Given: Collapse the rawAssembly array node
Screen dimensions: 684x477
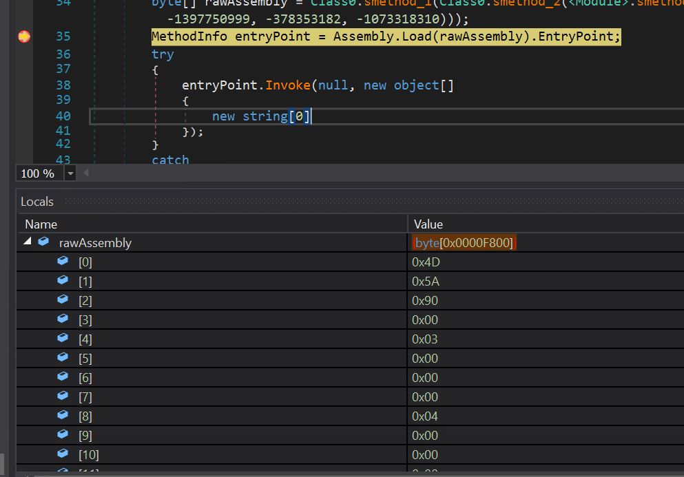Looking at the screenshot, I should [x=28, y=242].
